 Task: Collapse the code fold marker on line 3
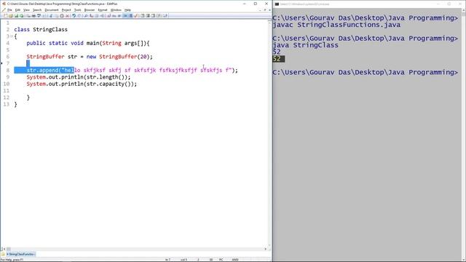click(x=12, y=36)
